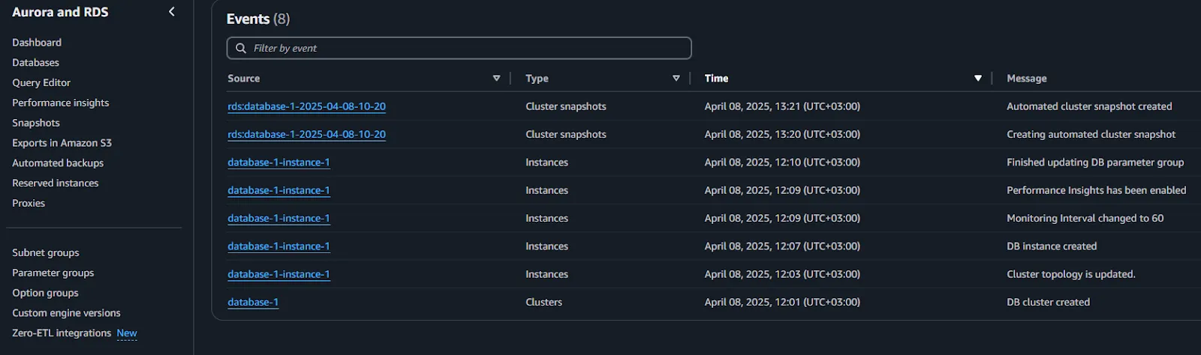Open snapshot source for 13:20 event

(x=306, y=134)
